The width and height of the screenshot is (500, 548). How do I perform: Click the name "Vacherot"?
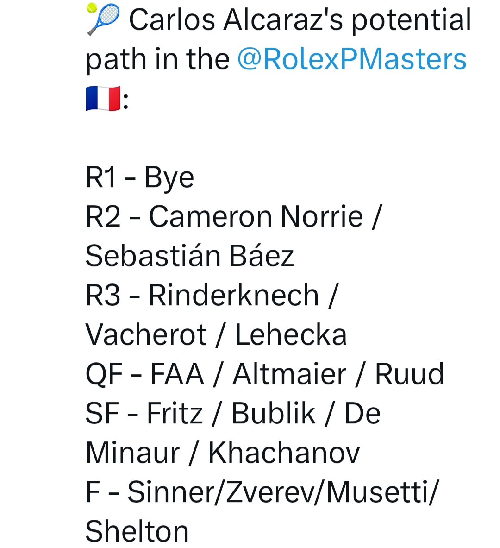click(x=146, y=335)
